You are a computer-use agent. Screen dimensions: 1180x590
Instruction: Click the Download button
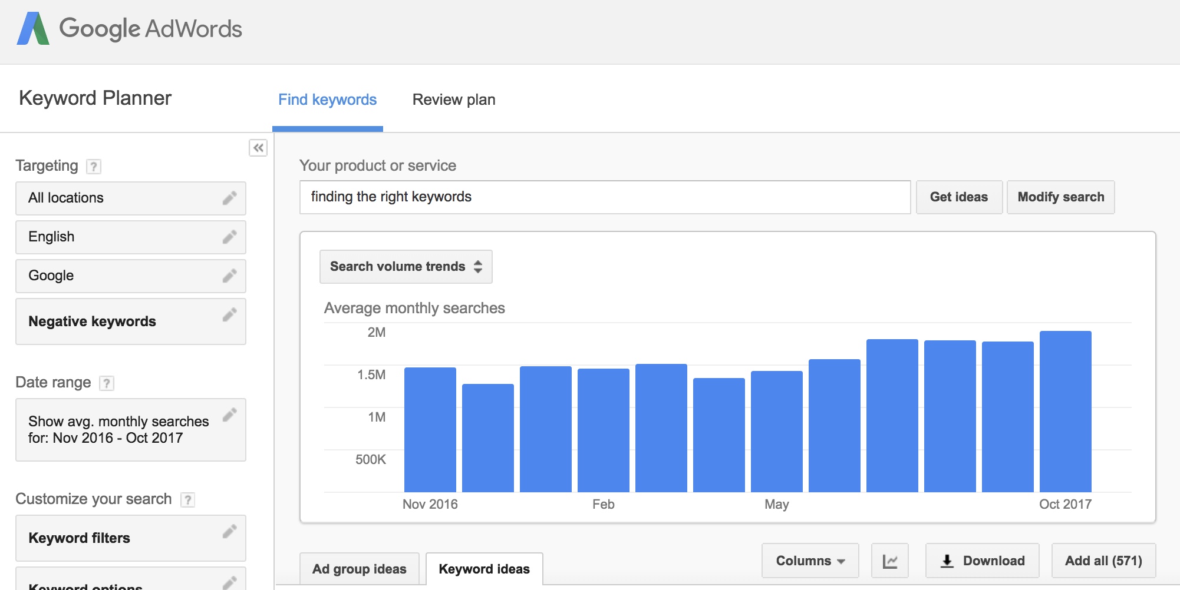(x=983, y=561)
